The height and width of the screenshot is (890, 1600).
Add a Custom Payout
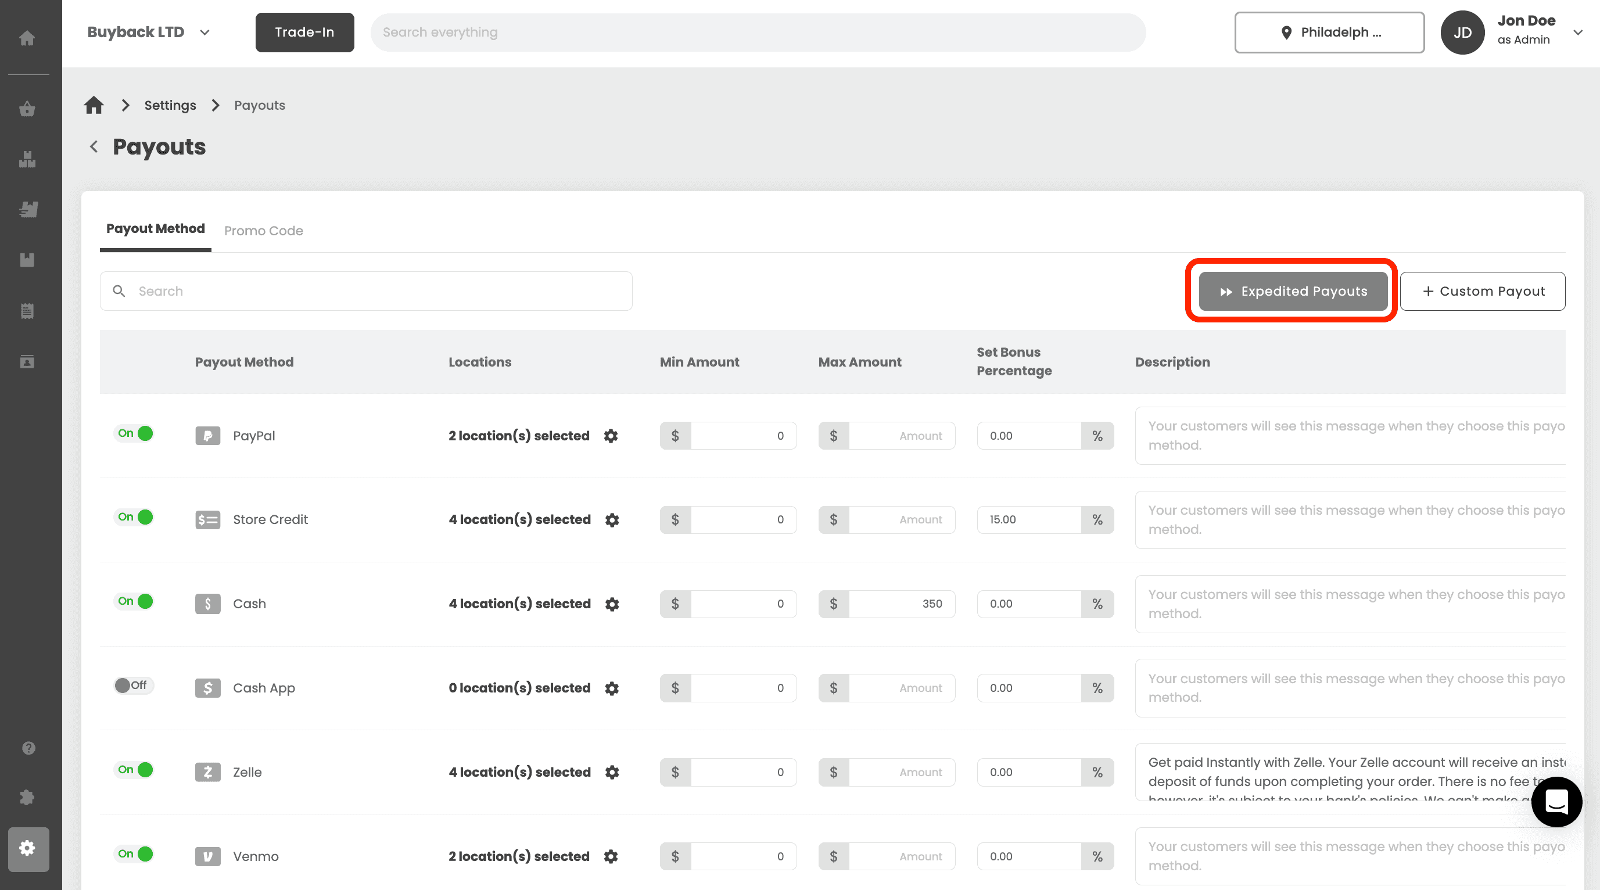1483,291
